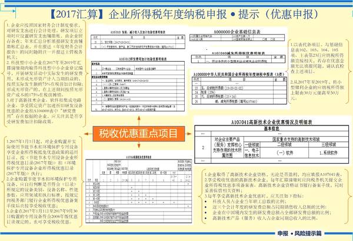Click the 三级领域 column header
Image resolution: width=353 pixels, height=241 pixels.
[x=329, y=144]
